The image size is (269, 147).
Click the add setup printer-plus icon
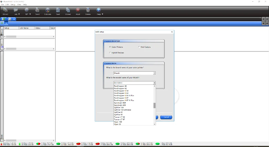(x=3, y=19)
